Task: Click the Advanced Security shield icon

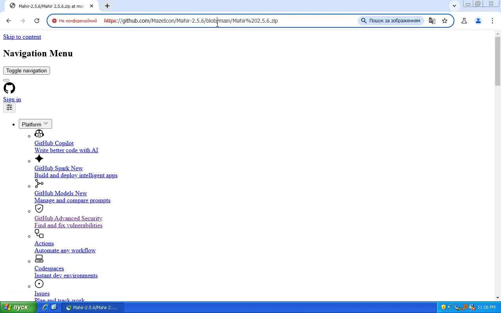Action: pos(39,209)
